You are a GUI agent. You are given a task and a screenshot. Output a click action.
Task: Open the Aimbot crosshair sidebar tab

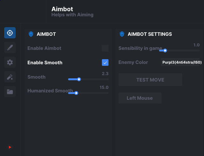click(x=10, y=33)
